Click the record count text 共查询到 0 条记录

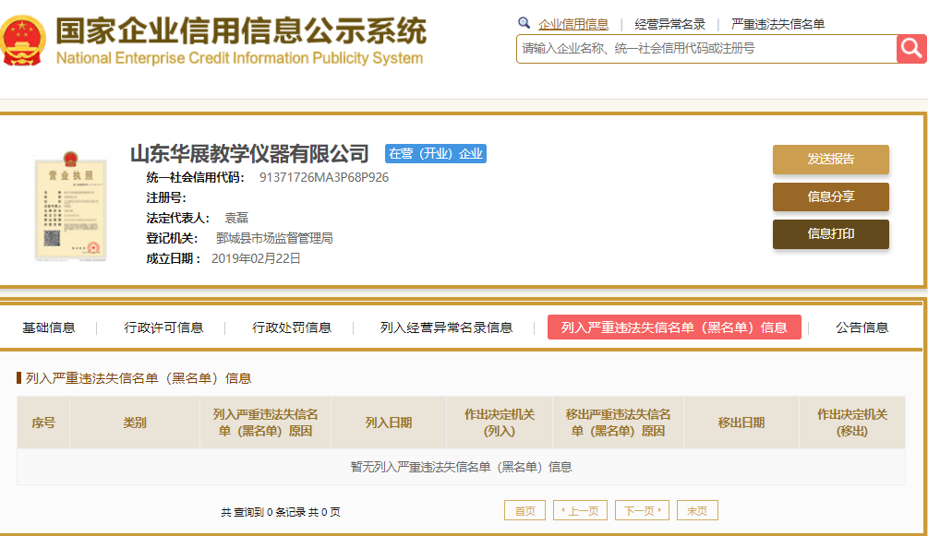(263, 512)
